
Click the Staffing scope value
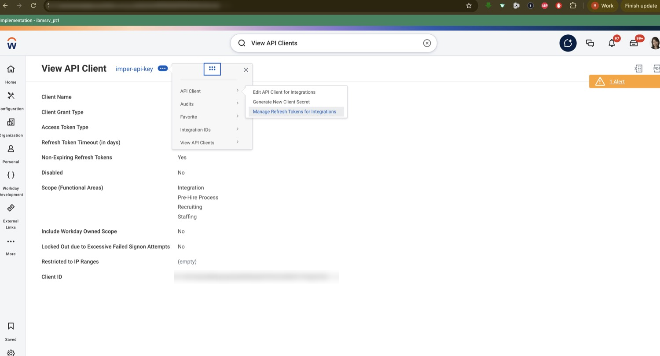[187, 217]
